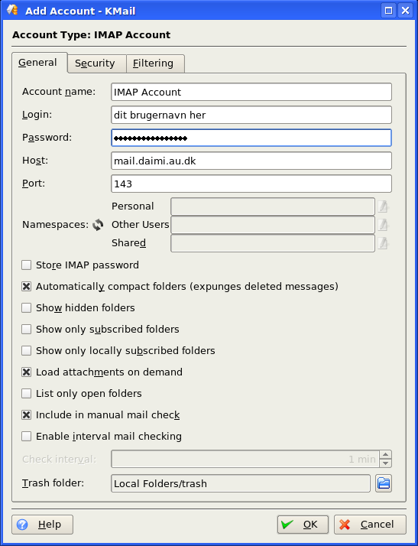The width and height of the screenshot is (418, 546).
Task: Enable Show only subscribed folders
Action: (x=27, y=330)
